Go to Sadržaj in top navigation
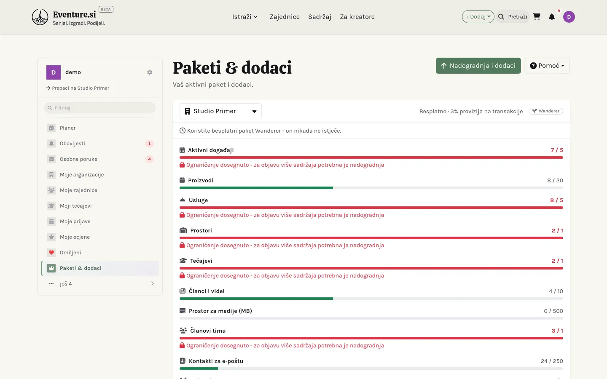Viewport: 607px width, 379px height. (320, 17)
